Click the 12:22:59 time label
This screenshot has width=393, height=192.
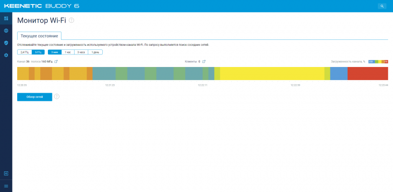pos(295,85)
